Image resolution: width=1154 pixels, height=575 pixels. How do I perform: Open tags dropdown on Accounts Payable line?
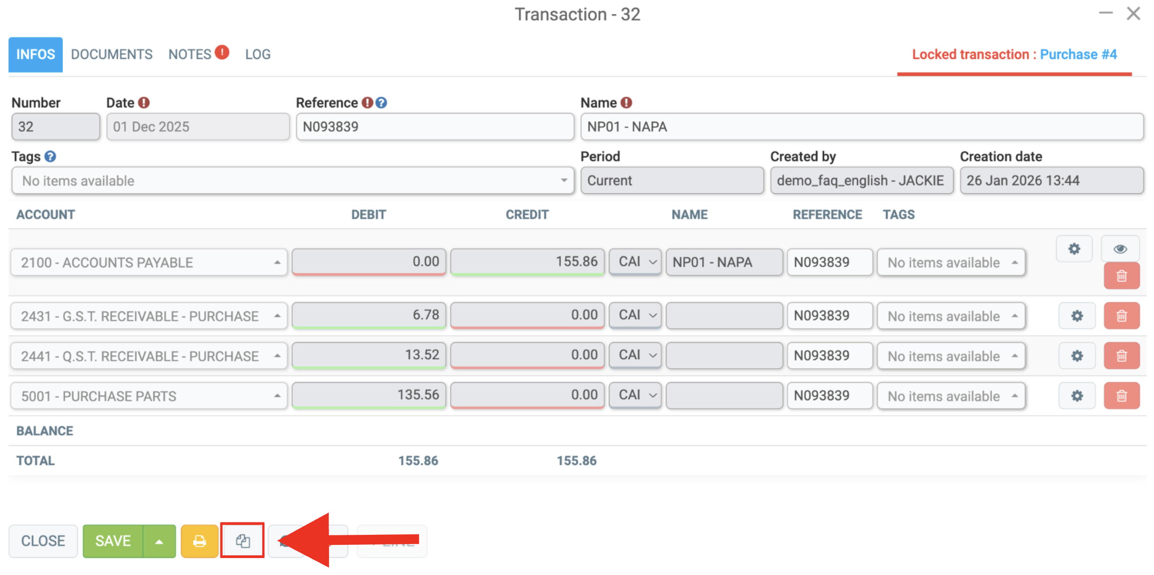pyautogui.click(x=951, y=262)
